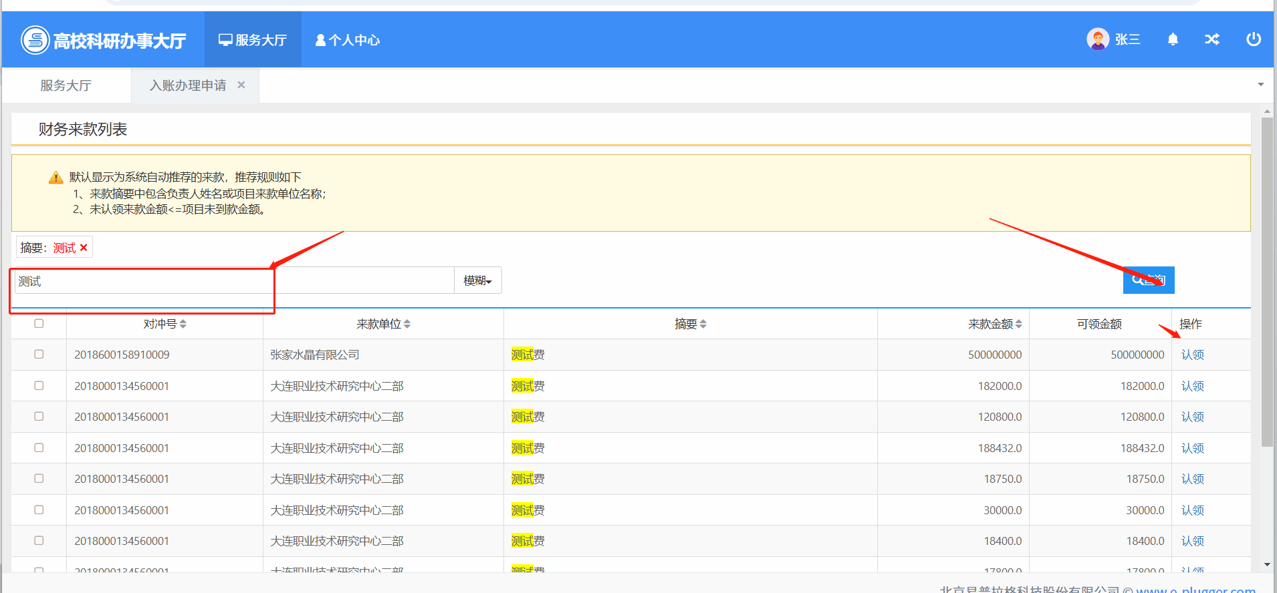
Task: Open the 模糊 match type dropdown
Action: [x=477, y=280]
